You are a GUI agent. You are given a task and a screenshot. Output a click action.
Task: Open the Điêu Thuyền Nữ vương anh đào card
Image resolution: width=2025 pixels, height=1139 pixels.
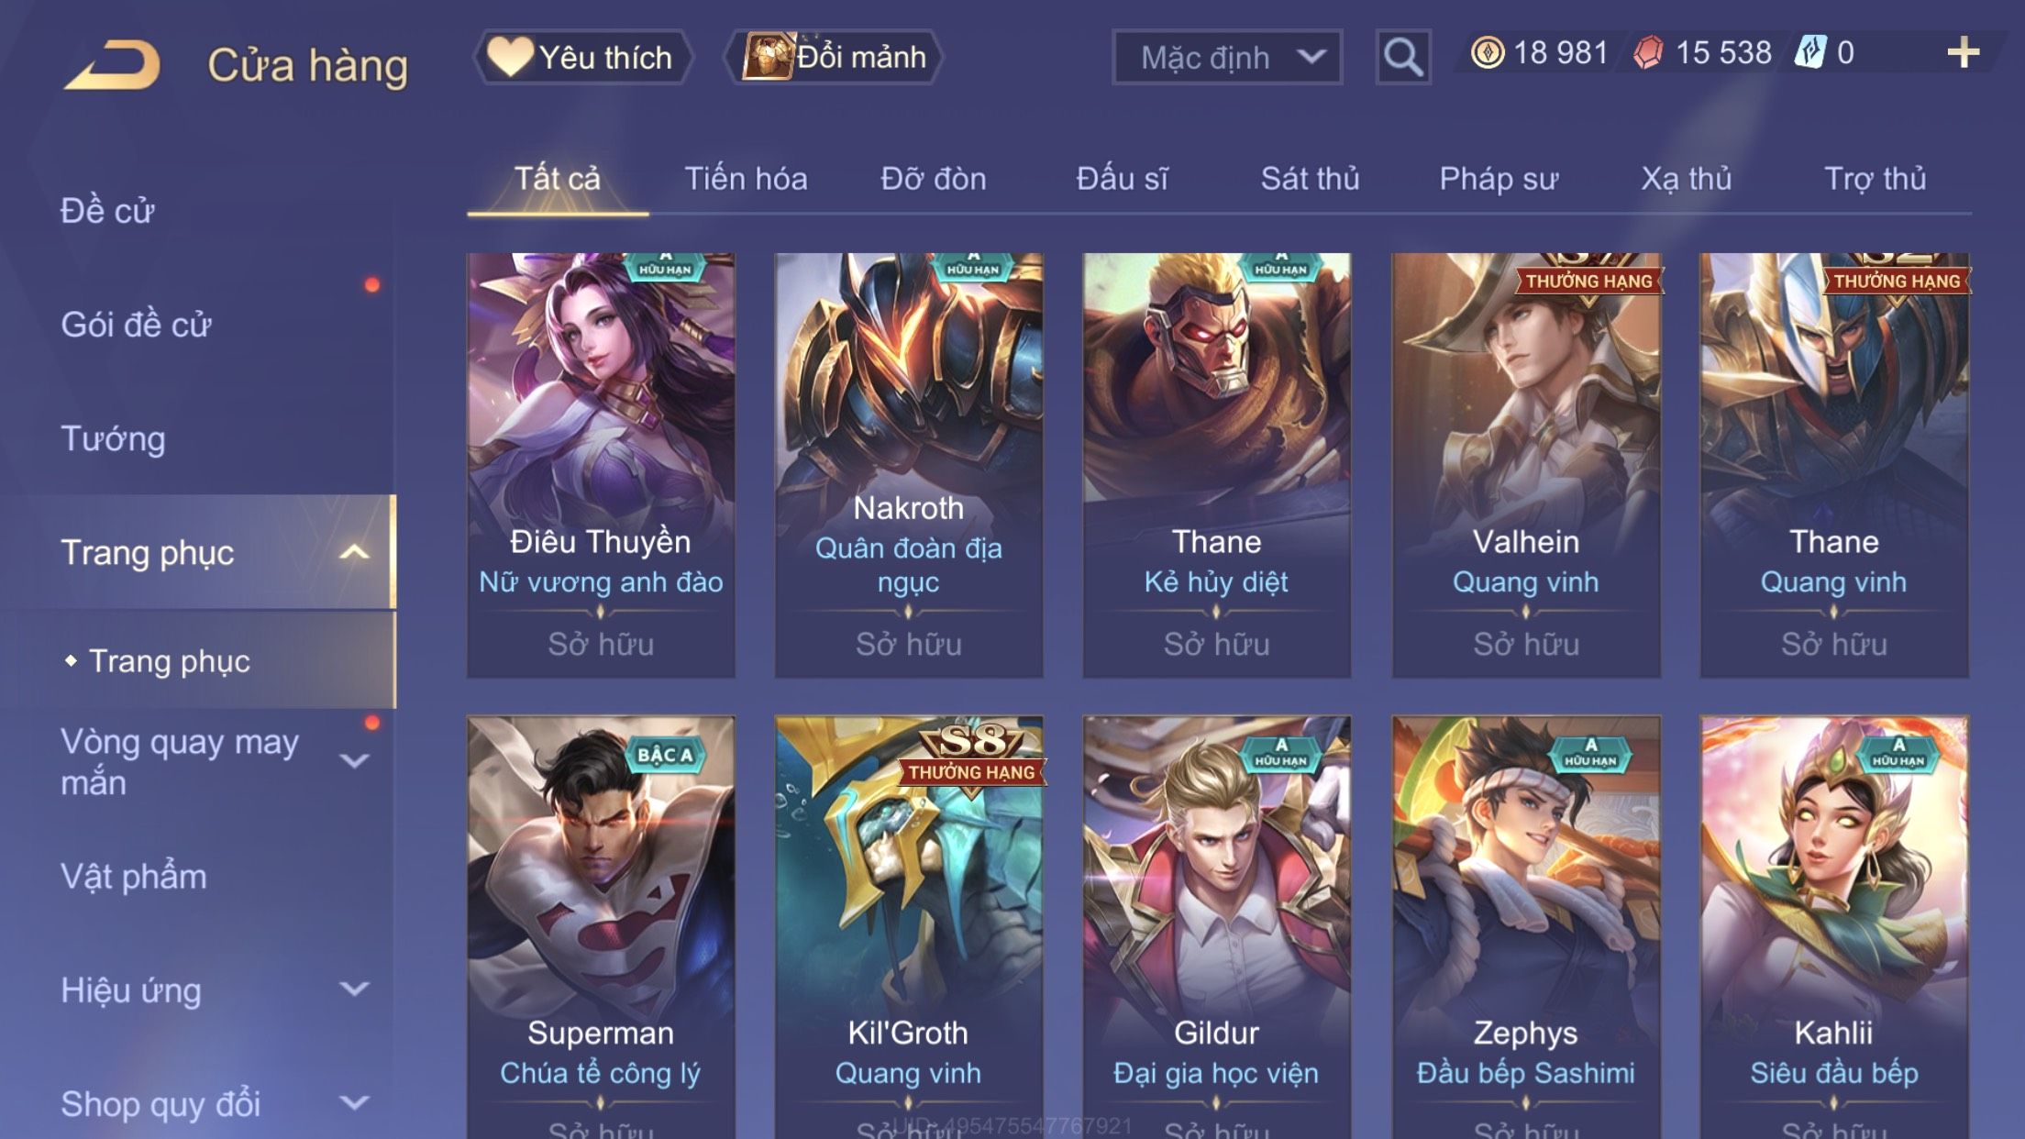(x=601, y=466)
